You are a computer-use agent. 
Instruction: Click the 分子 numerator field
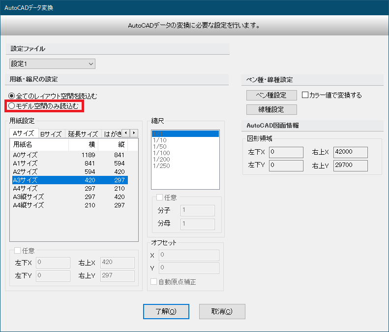(198, 210)
